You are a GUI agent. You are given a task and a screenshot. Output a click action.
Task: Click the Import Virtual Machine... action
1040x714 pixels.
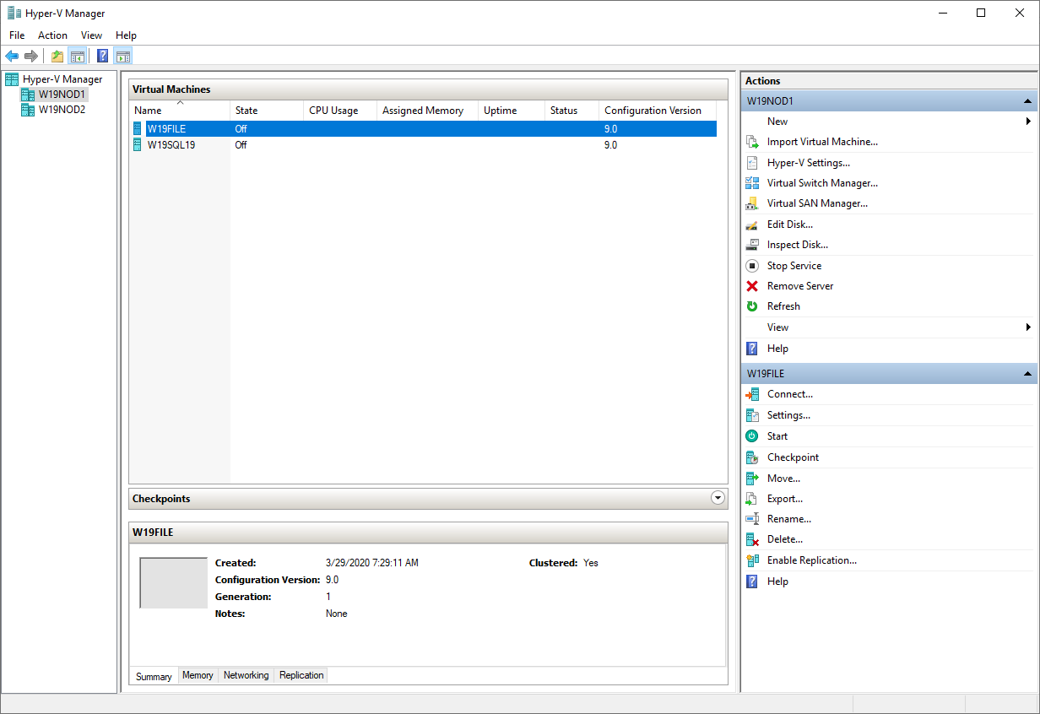coord(822,142)
